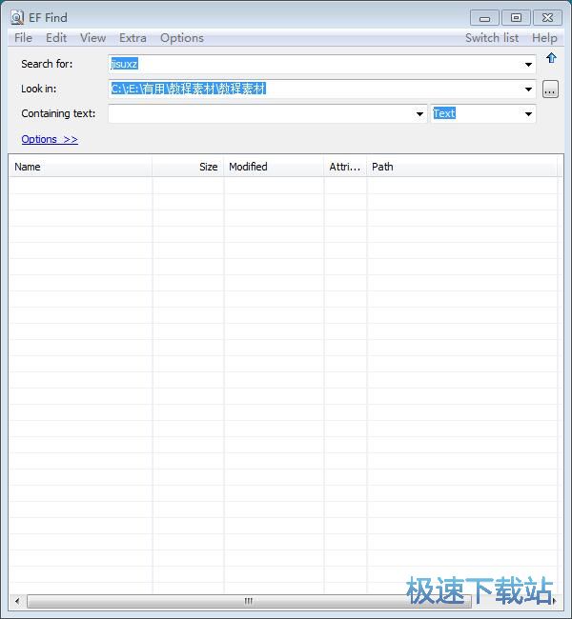Expand the Search for dropdown arrow
The height and width of the screenshot is (619, 572).
[x=528, y=65]
